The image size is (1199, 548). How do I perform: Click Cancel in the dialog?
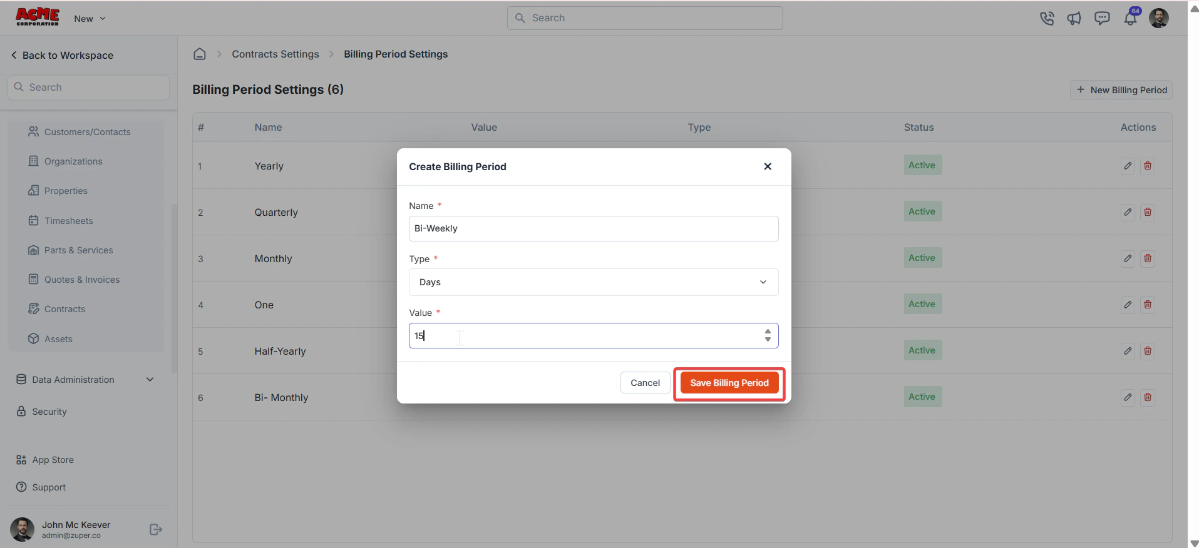(x=645, y=383)
